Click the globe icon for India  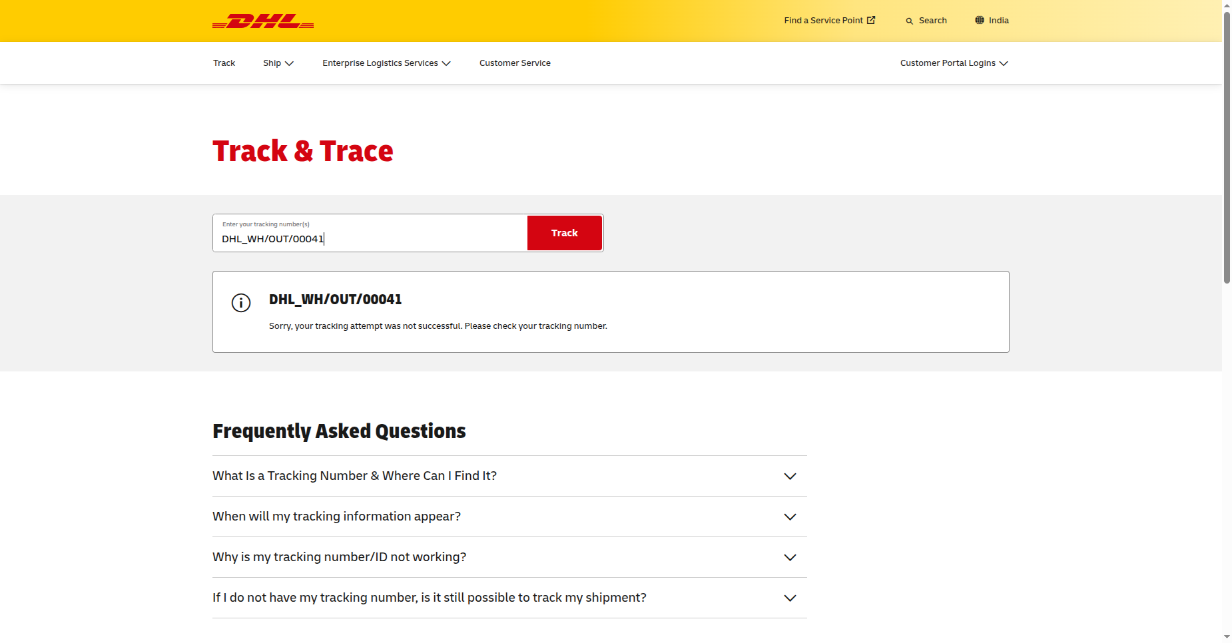(x=980, y=20)
